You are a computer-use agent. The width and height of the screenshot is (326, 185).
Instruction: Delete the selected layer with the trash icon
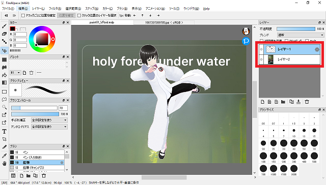307,102
